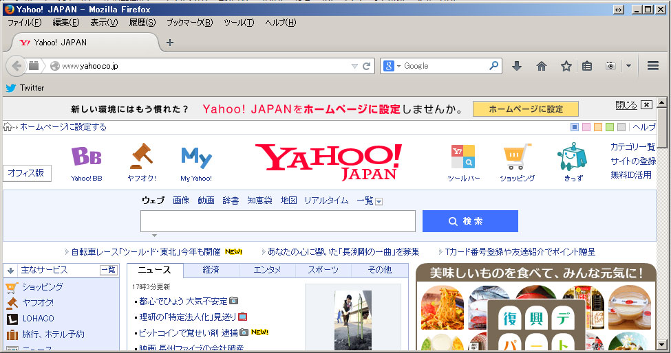Close the homepage banner with the X icon
Image resolution: width=671 pixels, height=353 pixels.
pos(647,104)
